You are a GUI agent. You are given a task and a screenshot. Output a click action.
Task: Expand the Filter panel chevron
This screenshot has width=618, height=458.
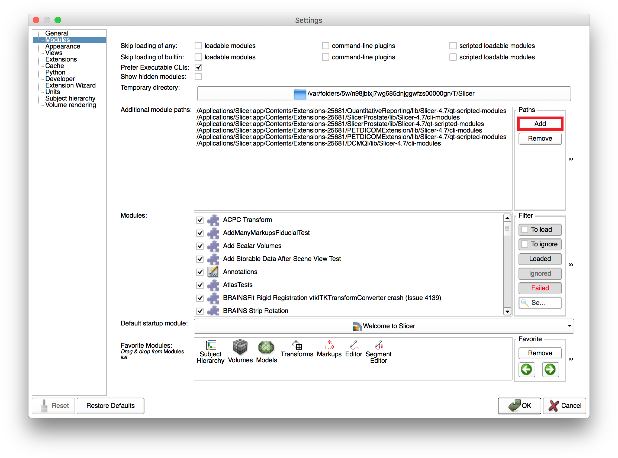[571, 265]
